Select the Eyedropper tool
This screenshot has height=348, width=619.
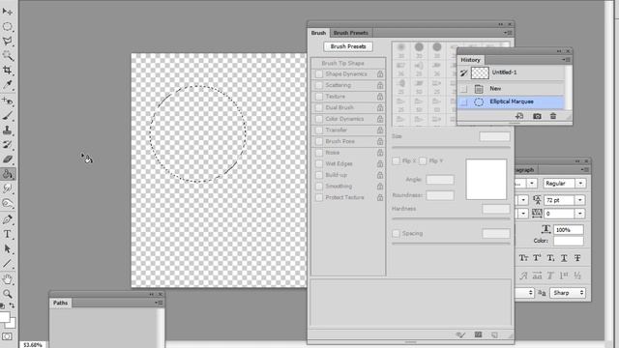7,85
